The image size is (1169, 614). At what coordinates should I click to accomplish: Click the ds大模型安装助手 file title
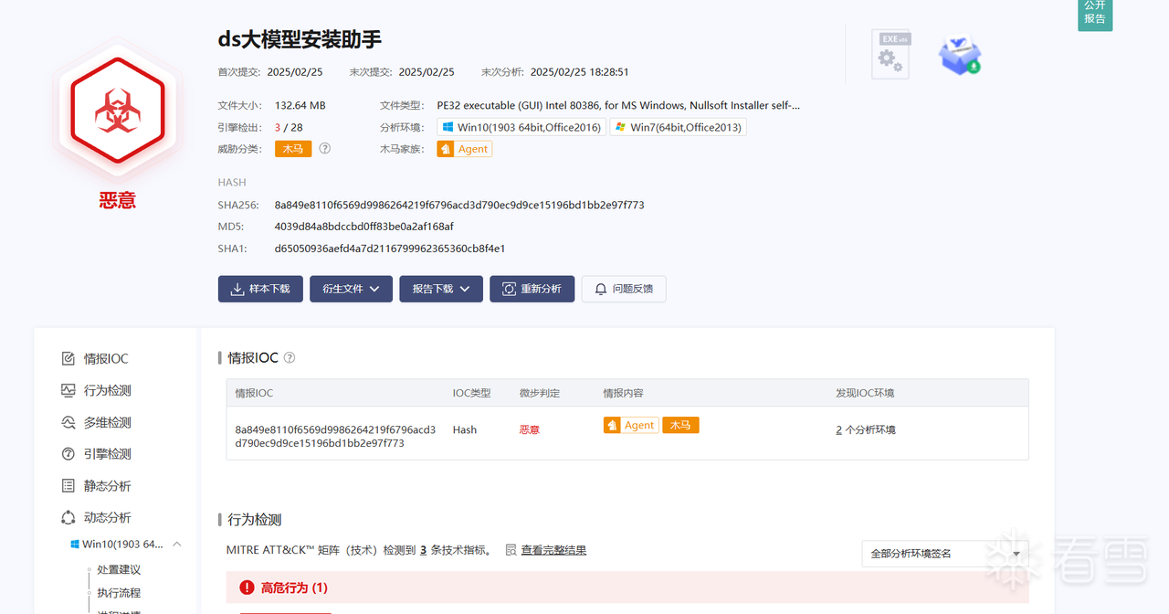coord(300,39)
